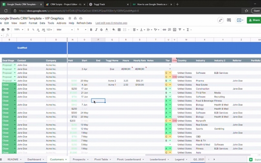Click the print icon in toolbar

point(3,30)
